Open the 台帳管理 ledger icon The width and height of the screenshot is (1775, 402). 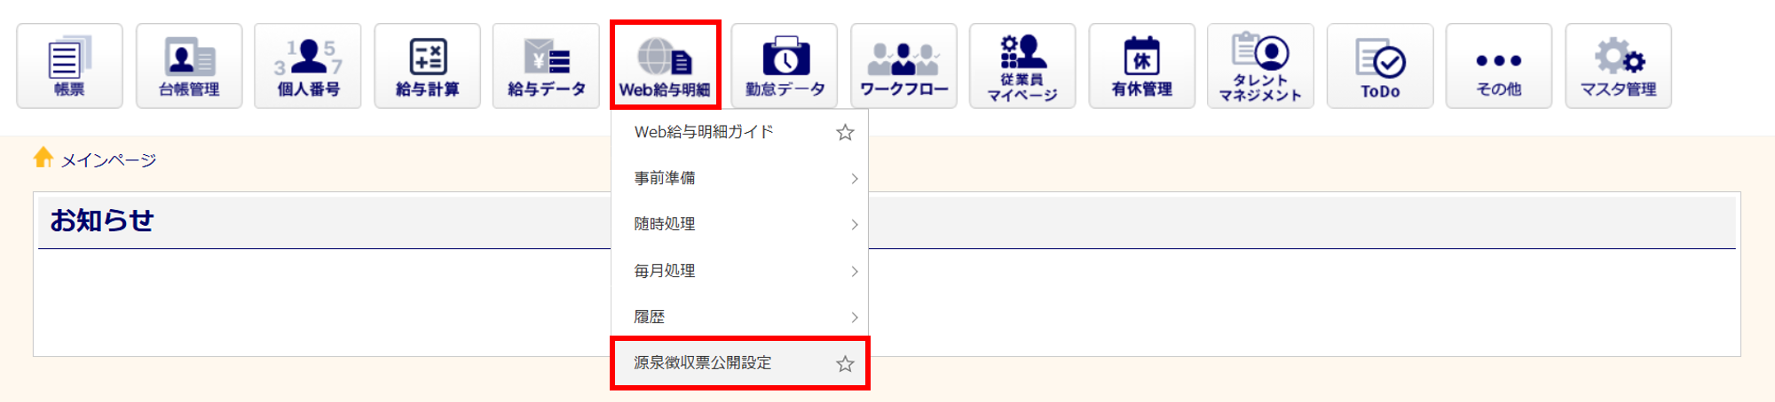click(x=189, y=66)
